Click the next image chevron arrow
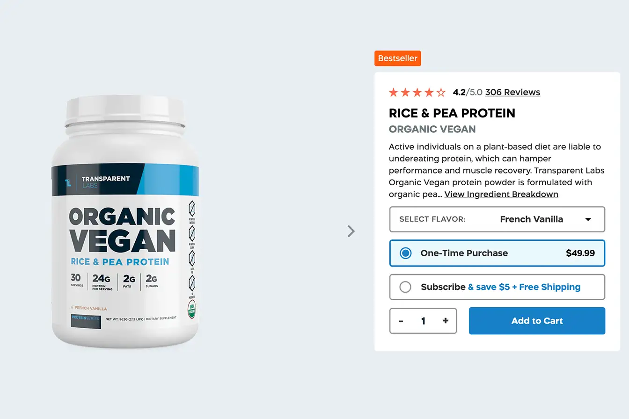629x419 pixels. click(351, 231)
